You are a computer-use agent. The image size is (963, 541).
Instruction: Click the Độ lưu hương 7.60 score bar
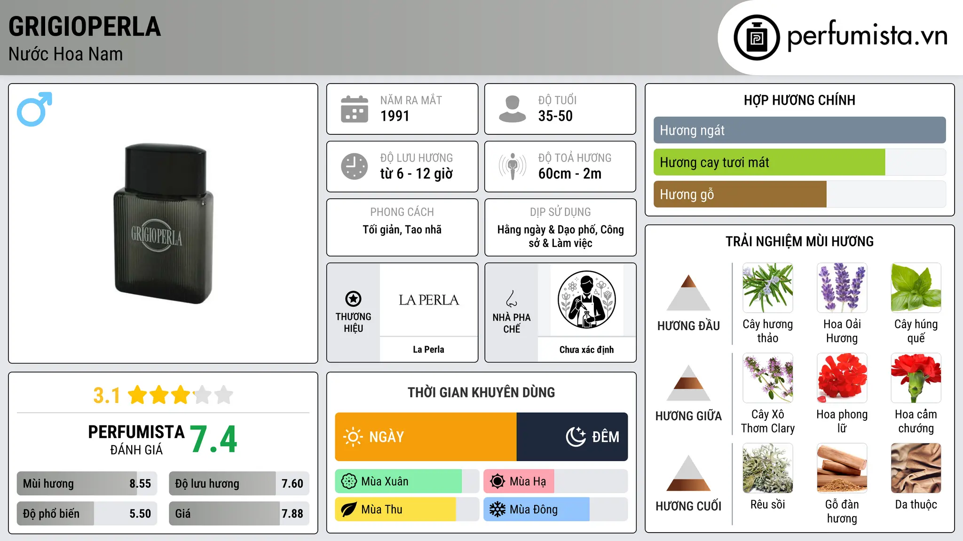[239, 483]
